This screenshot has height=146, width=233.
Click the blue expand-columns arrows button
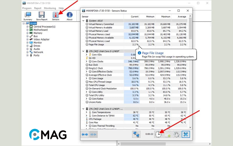tap(85, 134)
